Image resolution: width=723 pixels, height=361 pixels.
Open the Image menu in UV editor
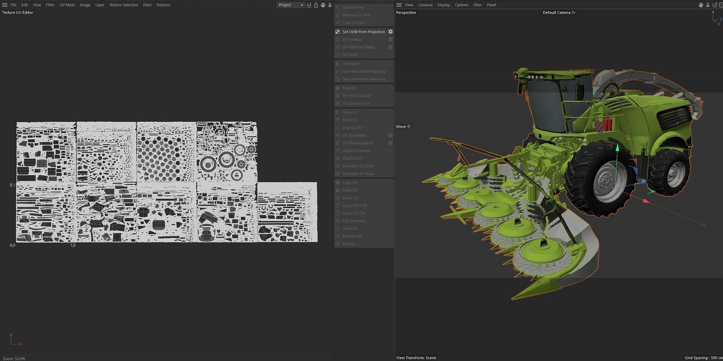[85, 5]
